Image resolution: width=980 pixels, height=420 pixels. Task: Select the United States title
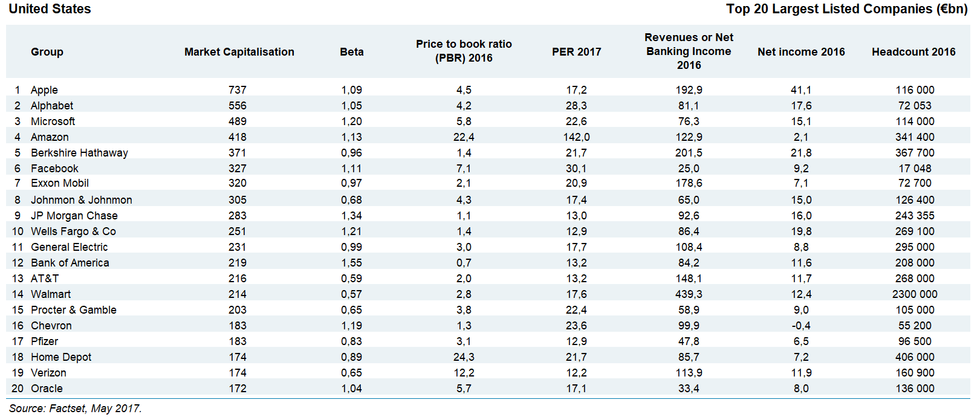(50, 9)
